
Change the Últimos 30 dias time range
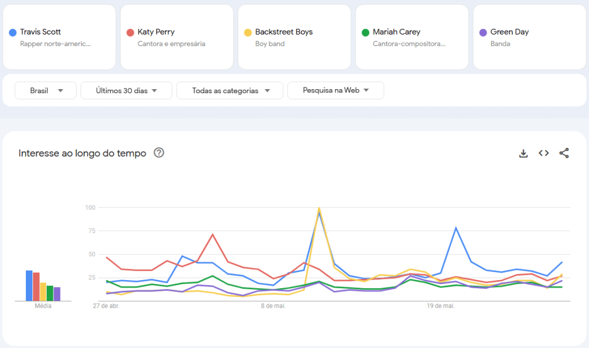126,90
